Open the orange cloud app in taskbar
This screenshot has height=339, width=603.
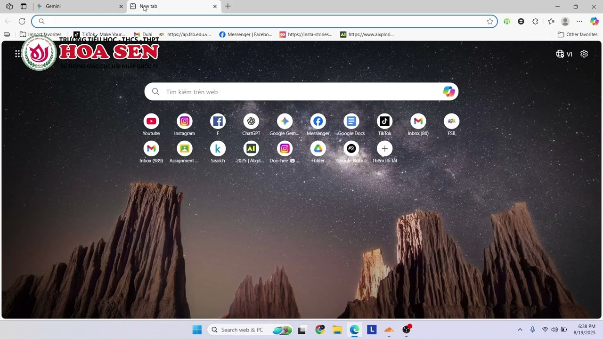[389, 330]
